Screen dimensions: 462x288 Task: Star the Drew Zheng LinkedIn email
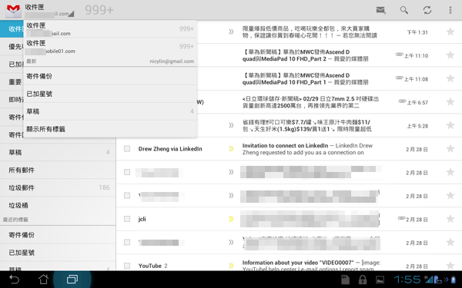pos(450,149)
